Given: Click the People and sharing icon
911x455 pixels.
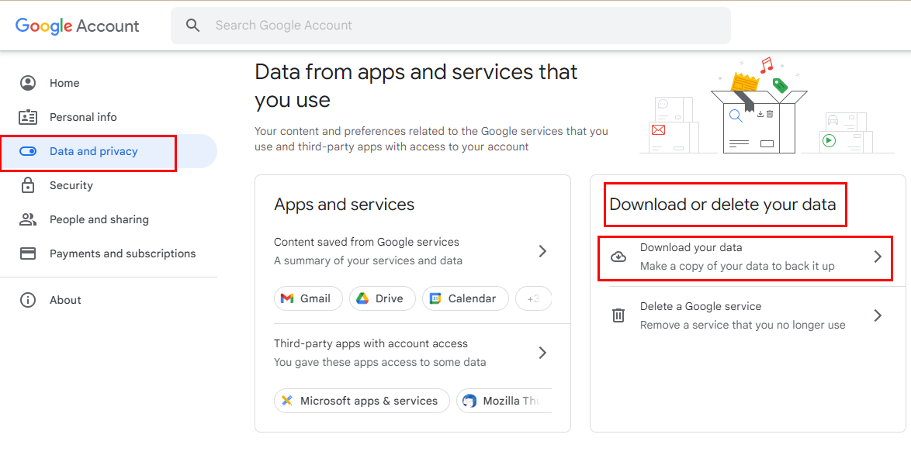Looking at the screenshot, I should [28, 219].
